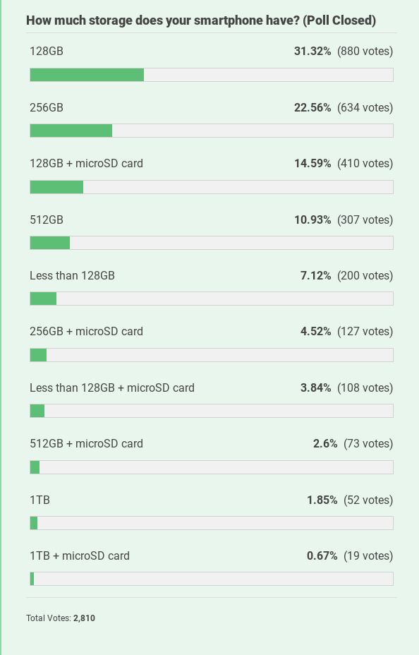The width and height of the screenshot is (419, 655).
Task: Select the 1TB + microSD card option
Action: click(x=79, y=555)
